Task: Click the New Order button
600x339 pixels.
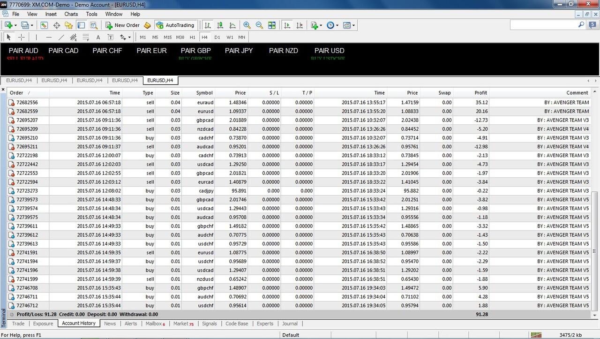Action: pos(123,25)
